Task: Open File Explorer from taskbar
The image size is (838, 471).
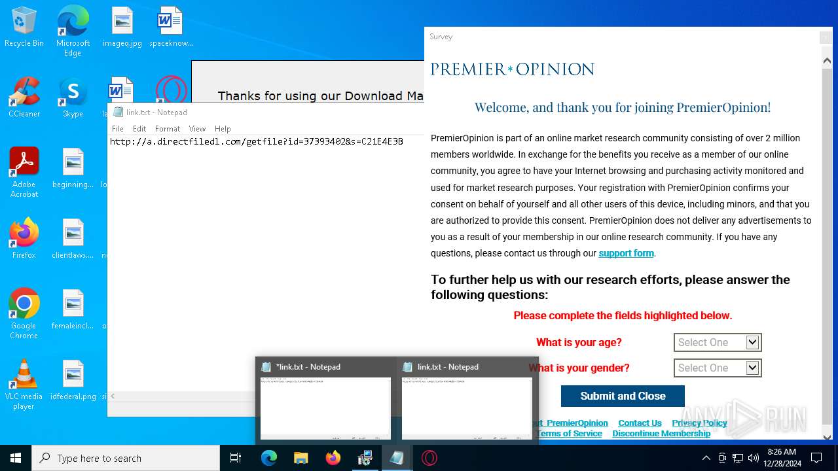Action: 301,458
